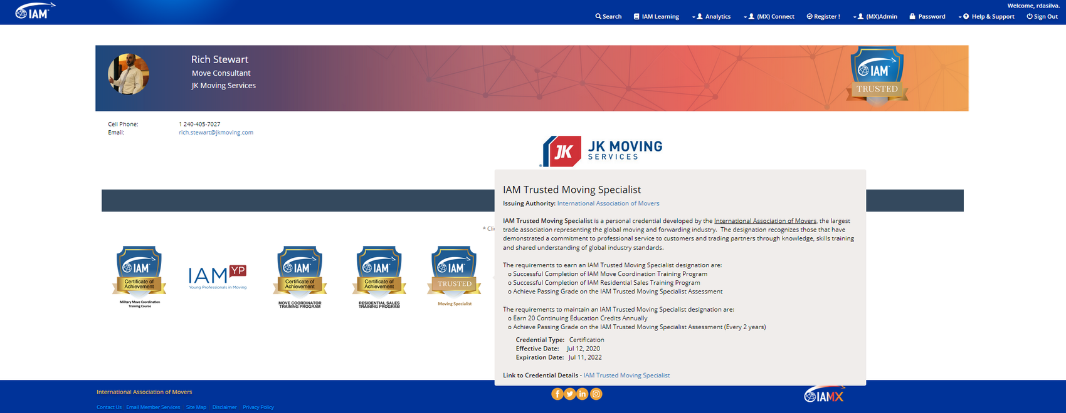Click the 'Certification' credential type value
Viewport: 1066px width, 413px height.
point(587,340)
